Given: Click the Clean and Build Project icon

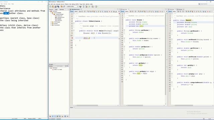Looking at the screenshot, I should point(86,7).
